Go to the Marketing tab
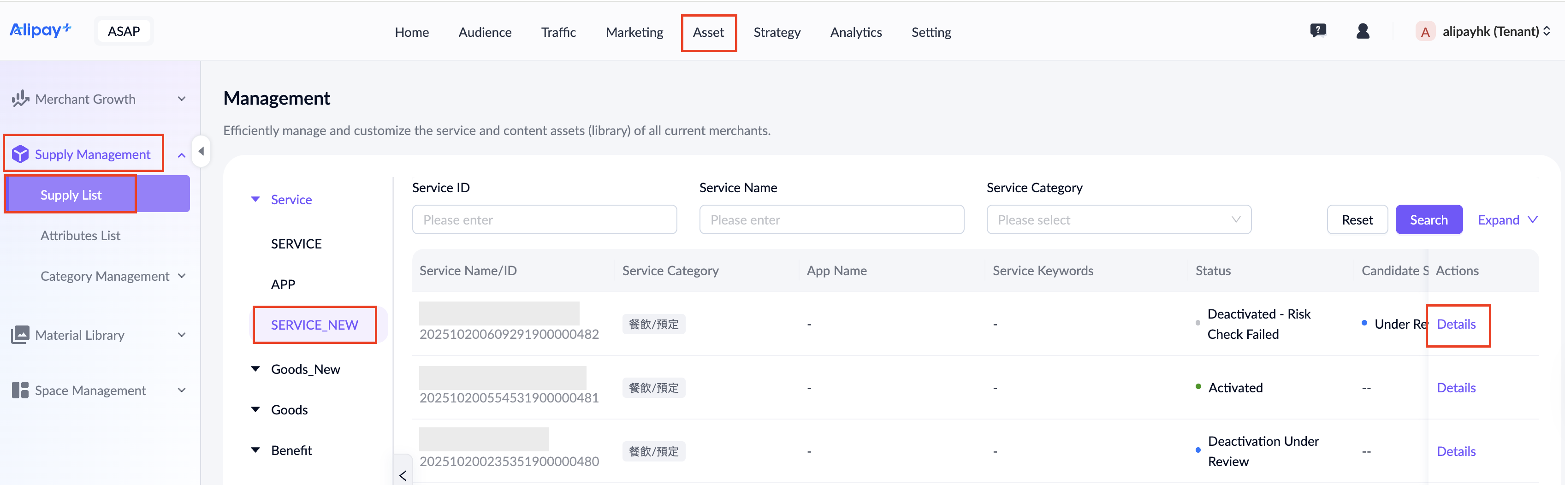 (634, 32)
